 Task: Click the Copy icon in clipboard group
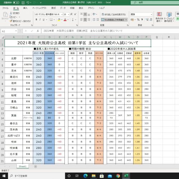11,17
